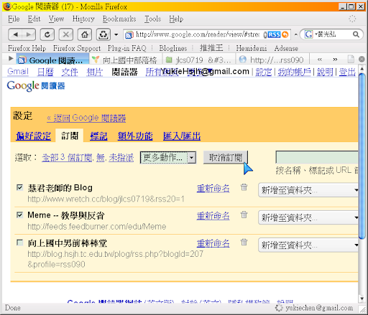
Task: Open a new tab with the page icon
Action: click(351, 59)
